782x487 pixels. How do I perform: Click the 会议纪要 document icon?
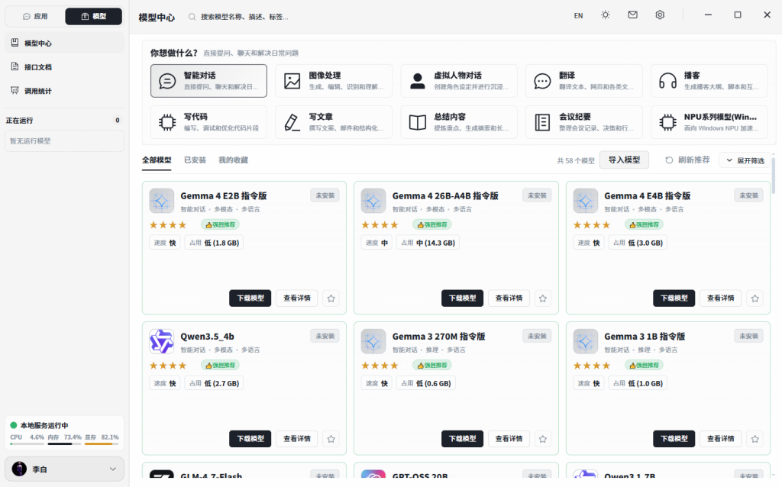543,122
